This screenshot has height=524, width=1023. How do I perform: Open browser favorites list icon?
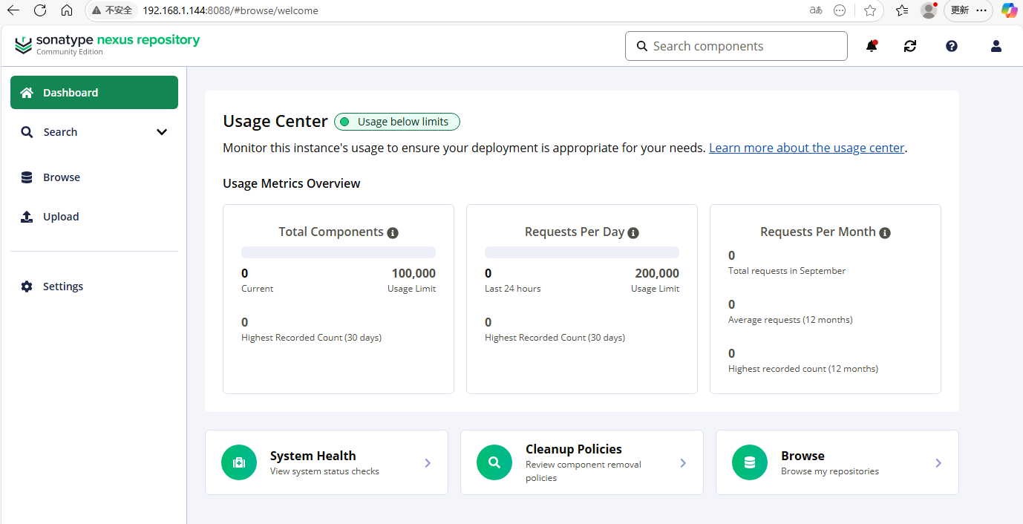coord(902,10)
